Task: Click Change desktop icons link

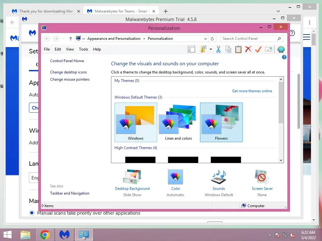Action: pos(68,72)
